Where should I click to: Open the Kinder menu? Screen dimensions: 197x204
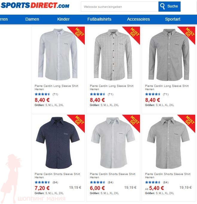tap(63, 19)
